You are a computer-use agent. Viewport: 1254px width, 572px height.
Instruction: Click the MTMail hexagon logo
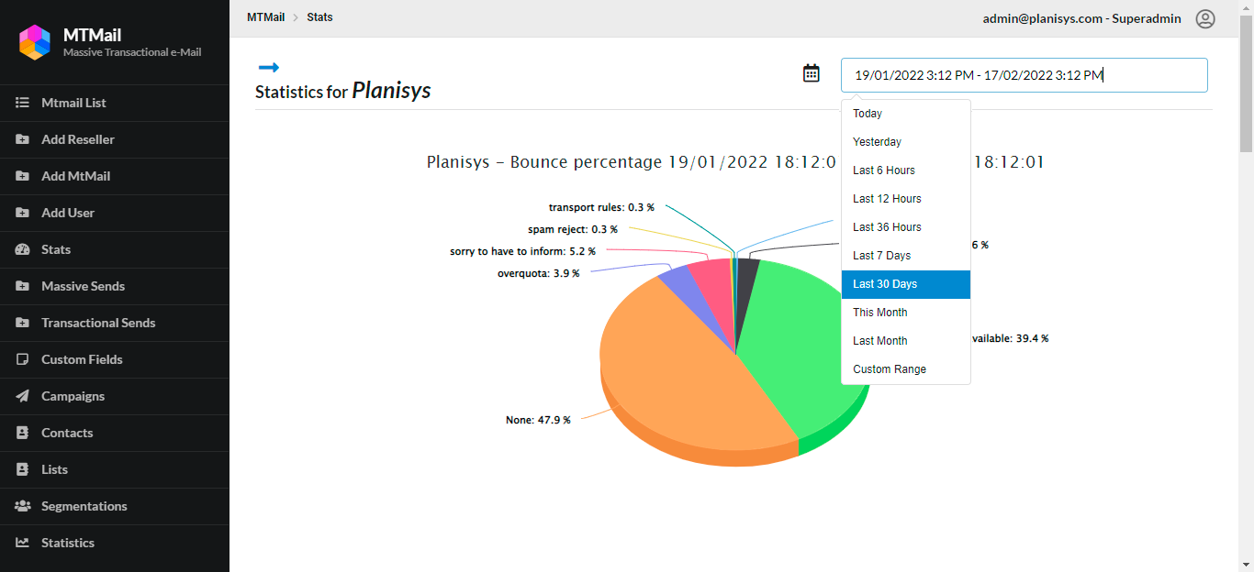tap(35, 41)
